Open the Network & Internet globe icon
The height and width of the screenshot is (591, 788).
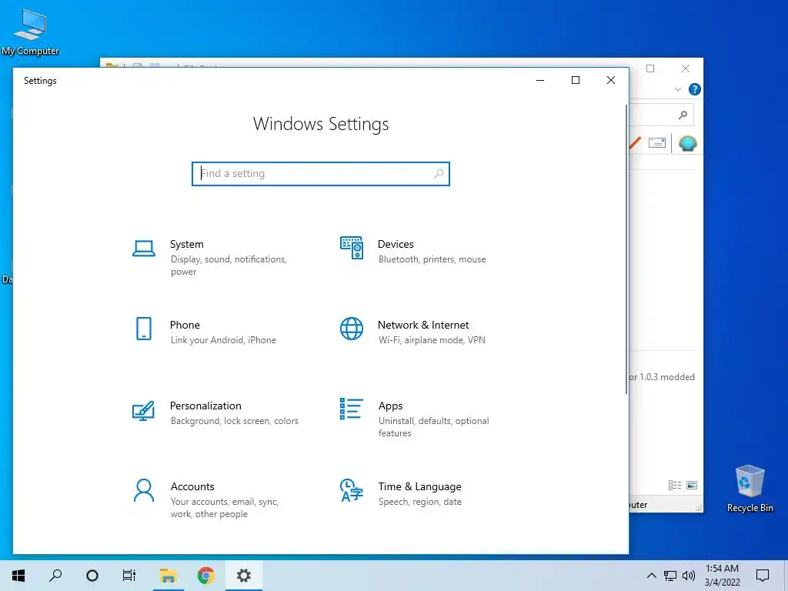[351, 329]
